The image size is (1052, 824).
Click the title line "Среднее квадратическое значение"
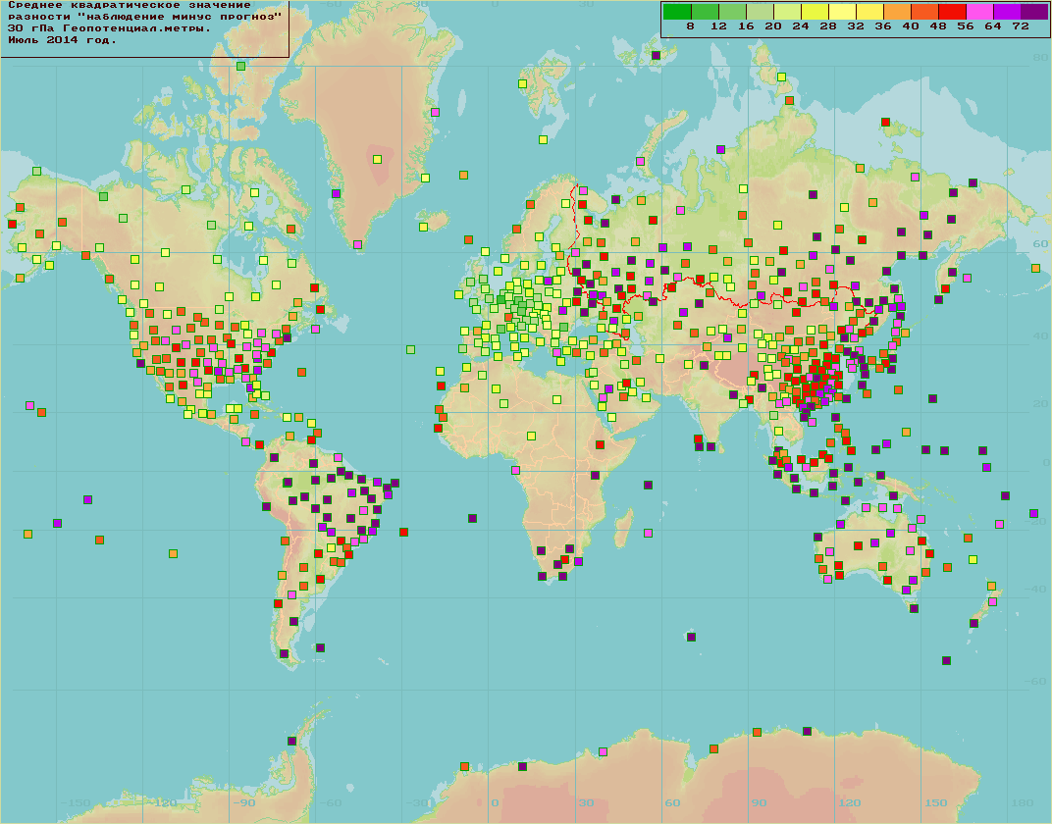[130, 5]
